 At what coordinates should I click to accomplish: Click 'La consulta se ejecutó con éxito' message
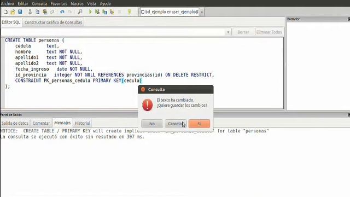[x=73, y=137]
